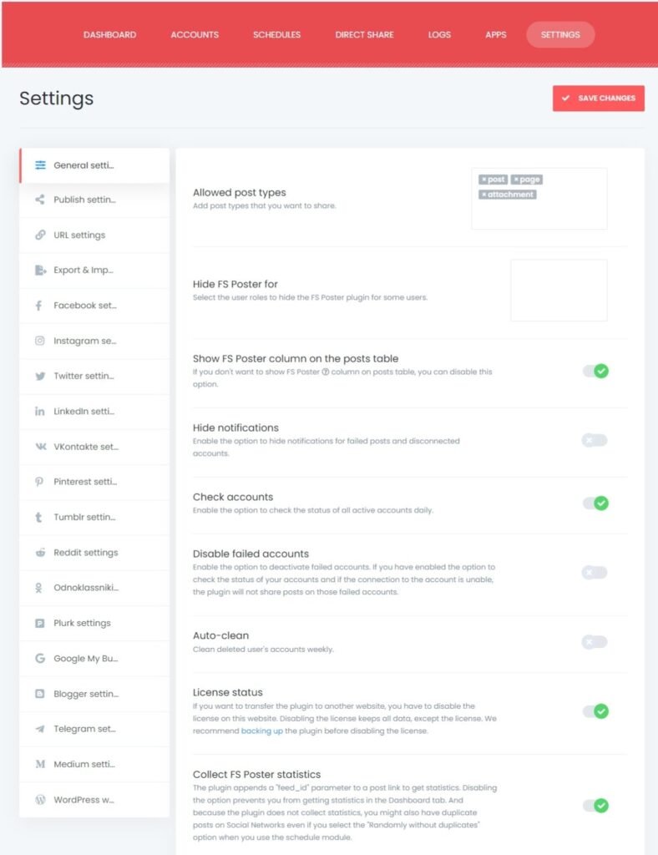Remove the attachment tag from post types
This screenshot has height=855, width=658.
coord(483,195)
